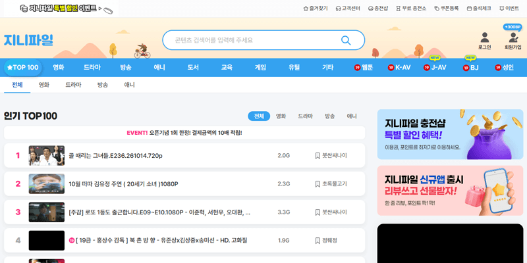Screen dimensions: 527x263
Task: Click the 2.3G file size
Action: (x=284, y=184)
